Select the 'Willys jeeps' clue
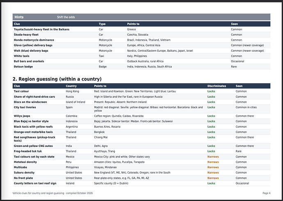Image resolution: width=283 pixels, height=201 pixels. point(22,116)
